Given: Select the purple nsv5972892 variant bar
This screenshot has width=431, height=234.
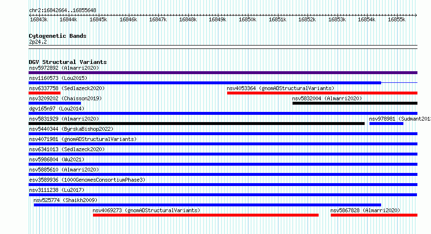Looking at the screenshot, I should pyautogui.click(x=223, y=73).
